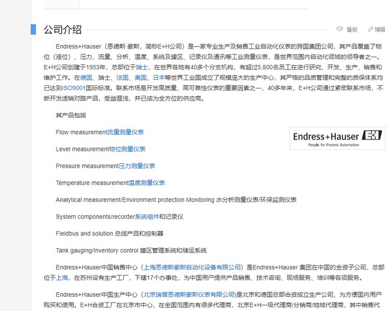The image size is (392, 311).
Task: Open the 流量测量仪表 link
Action: click(125, 132)
